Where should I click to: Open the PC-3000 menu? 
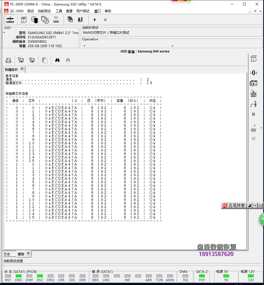click(17, 11)
